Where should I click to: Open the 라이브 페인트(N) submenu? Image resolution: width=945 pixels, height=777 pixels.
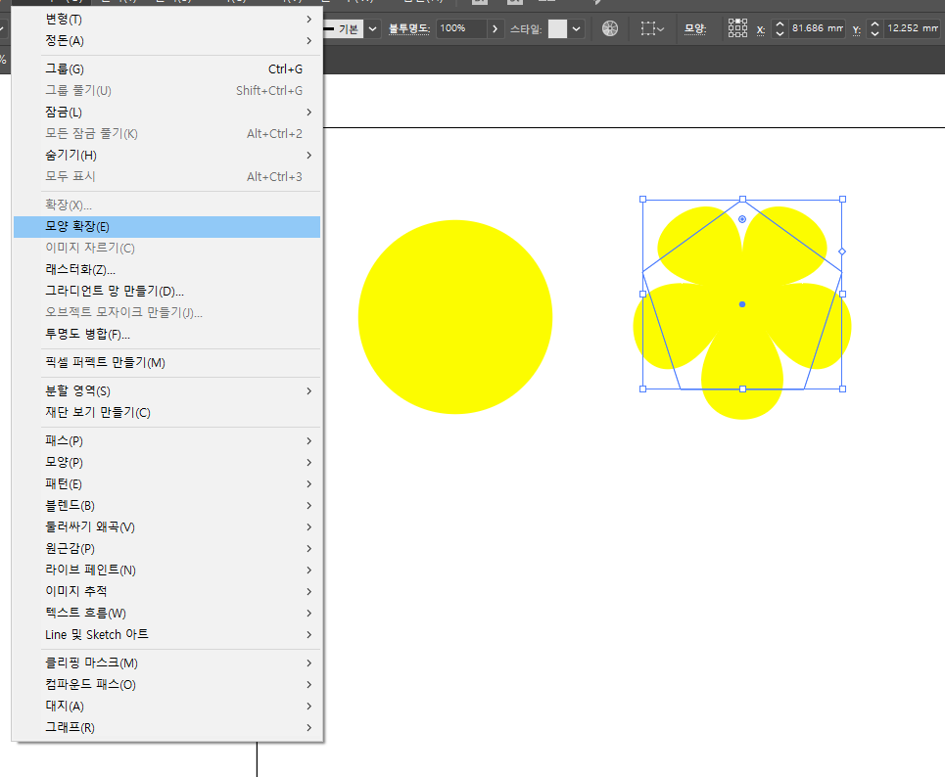[x=166, y=570]
